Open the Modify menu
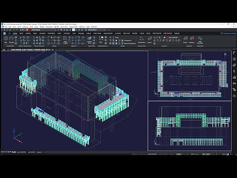This screenshot has height=178, width=237. [57, 27]
